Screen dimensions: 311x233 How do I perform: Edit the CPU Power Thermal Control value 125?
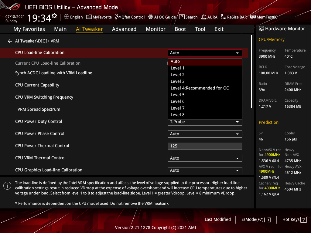tap(205, 146)
